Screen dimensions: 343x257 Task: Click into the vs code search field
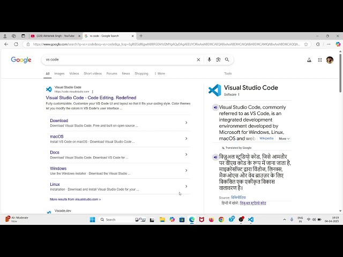tap(119, 59)
